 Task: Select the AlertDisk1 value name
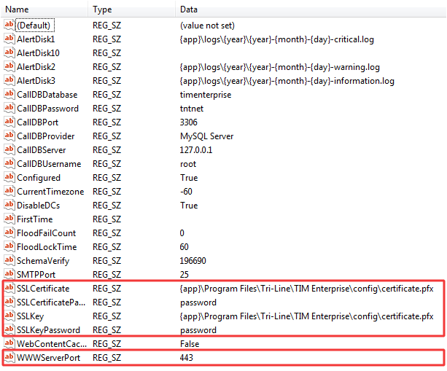tap(36, 39)
